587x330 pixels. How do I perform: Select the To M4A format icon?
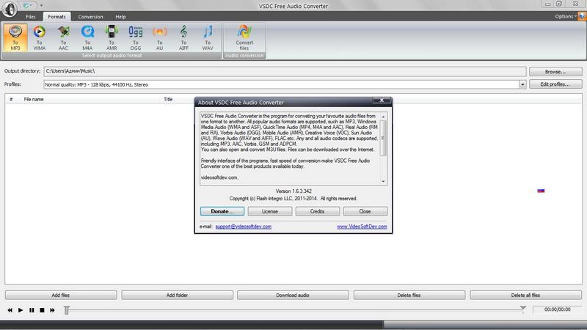coord(87,37)
